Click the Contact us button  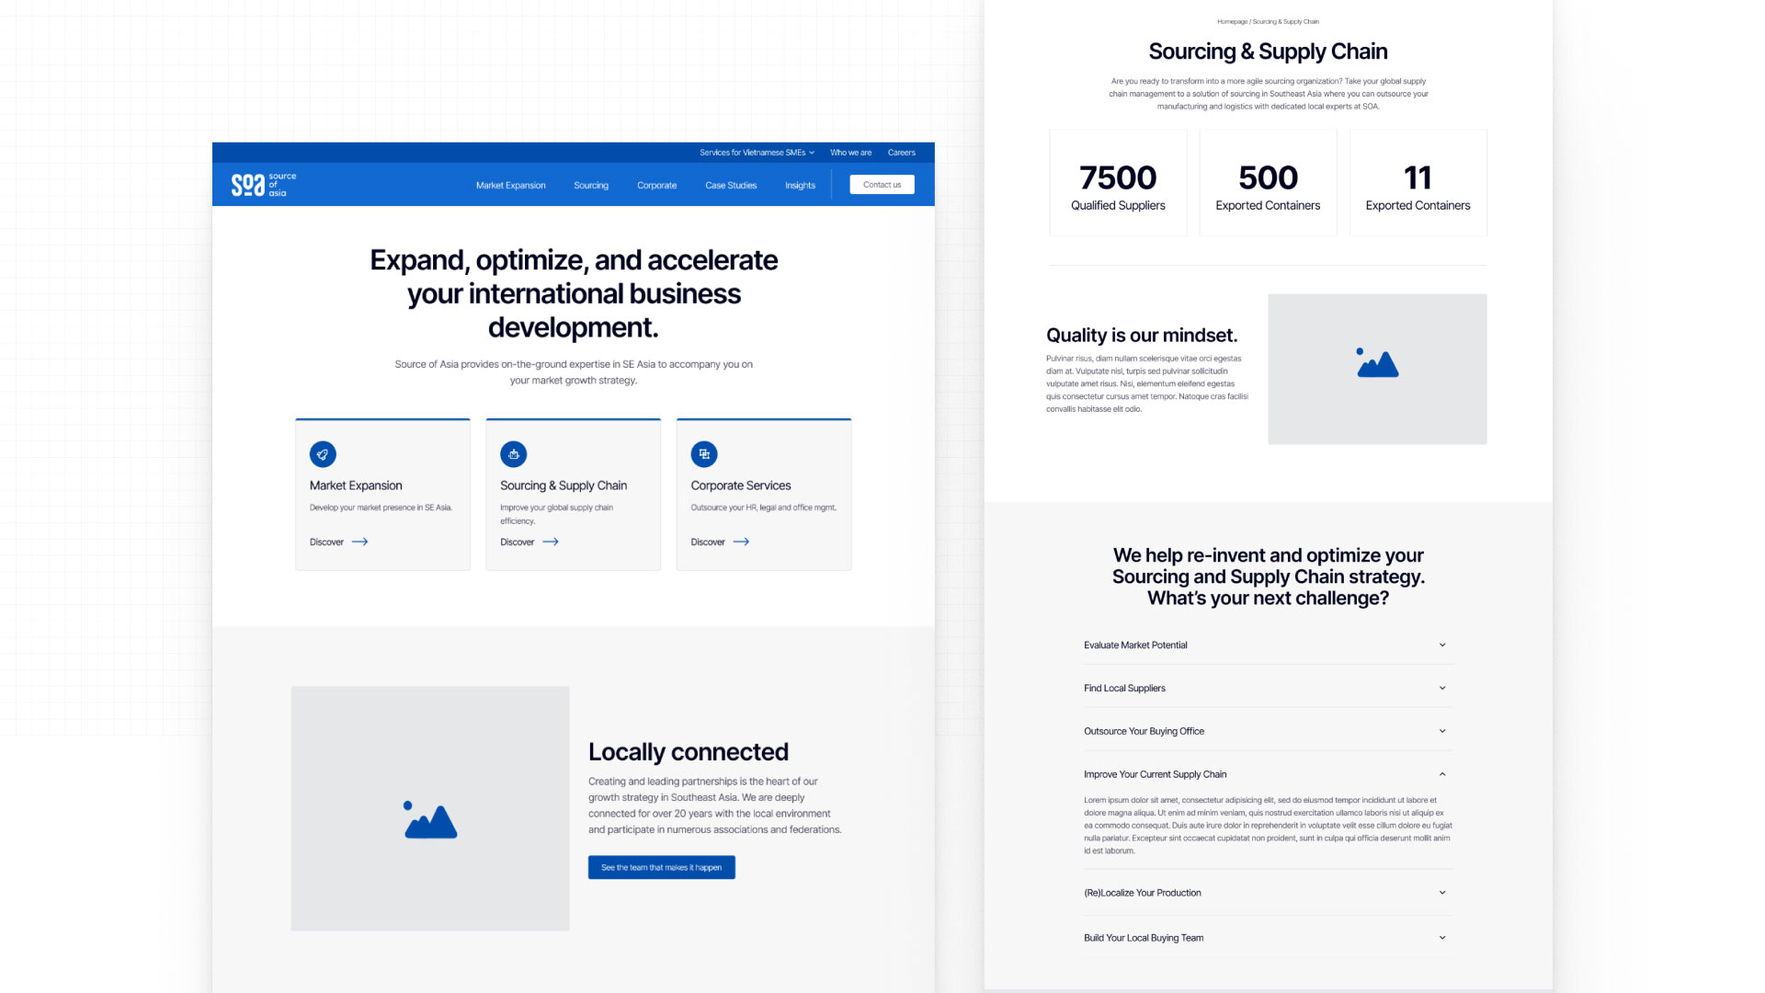point(882,183)
